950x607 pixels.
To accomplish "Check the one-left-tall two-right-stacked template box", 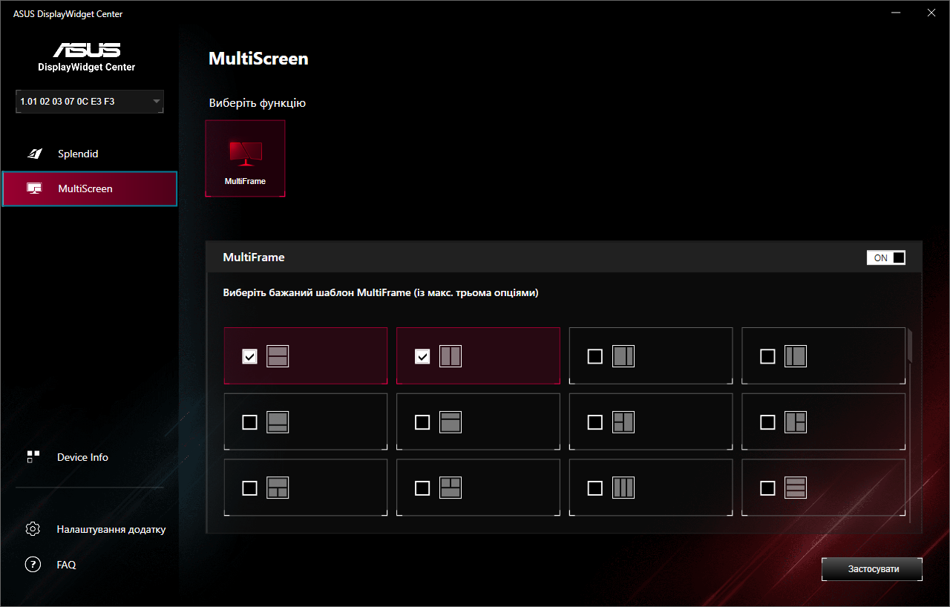I will [767, 422].
